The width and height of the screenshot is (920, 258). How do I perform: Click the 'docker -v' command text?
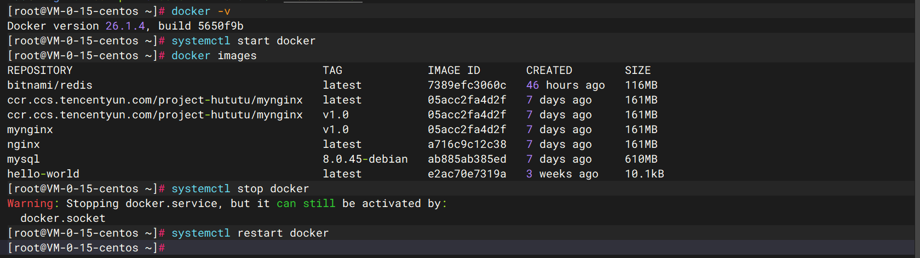coord(201,11)
